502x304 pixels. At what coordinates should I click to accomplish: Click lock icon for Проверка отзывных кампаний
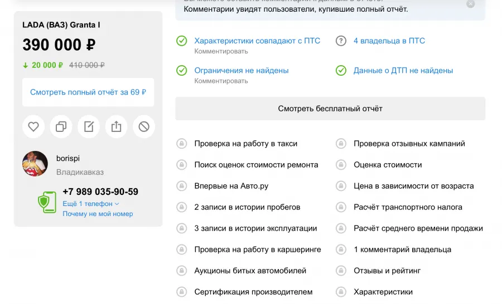click(x=341, y=144)
